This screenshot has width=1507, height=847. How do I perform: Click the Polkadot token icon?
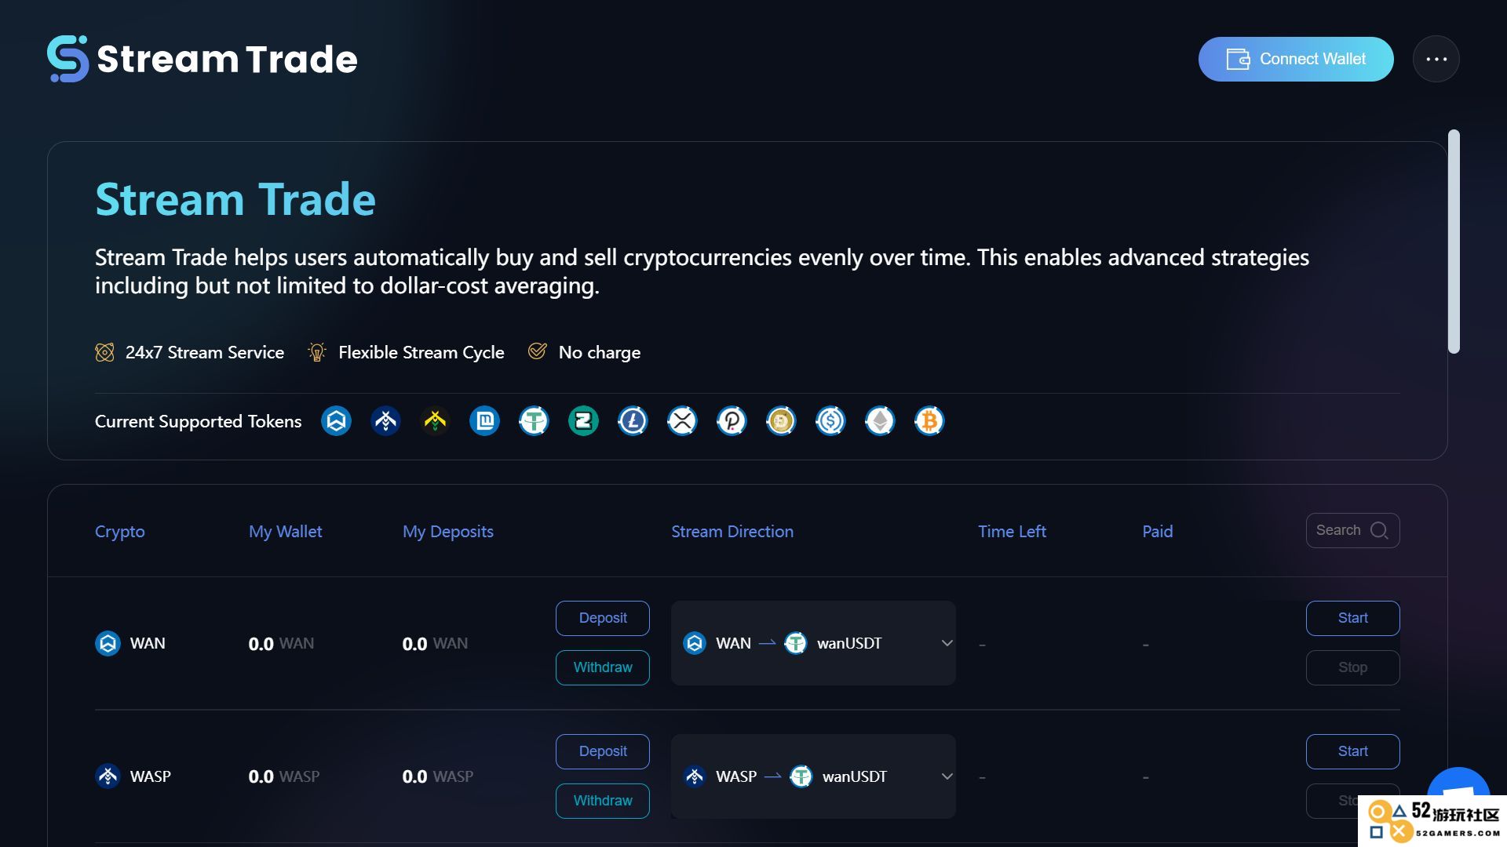[732, 421]
